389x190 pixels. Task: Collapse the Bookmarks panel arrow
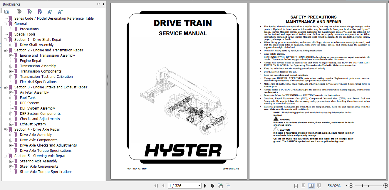tap(103, 4)
